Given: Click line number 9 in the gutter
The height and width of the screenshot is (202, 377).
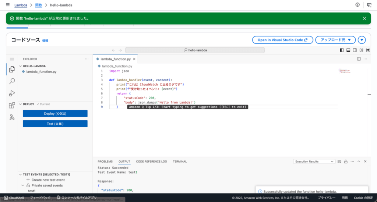Looking at the screenshot, I should click(x=102, y=107).
